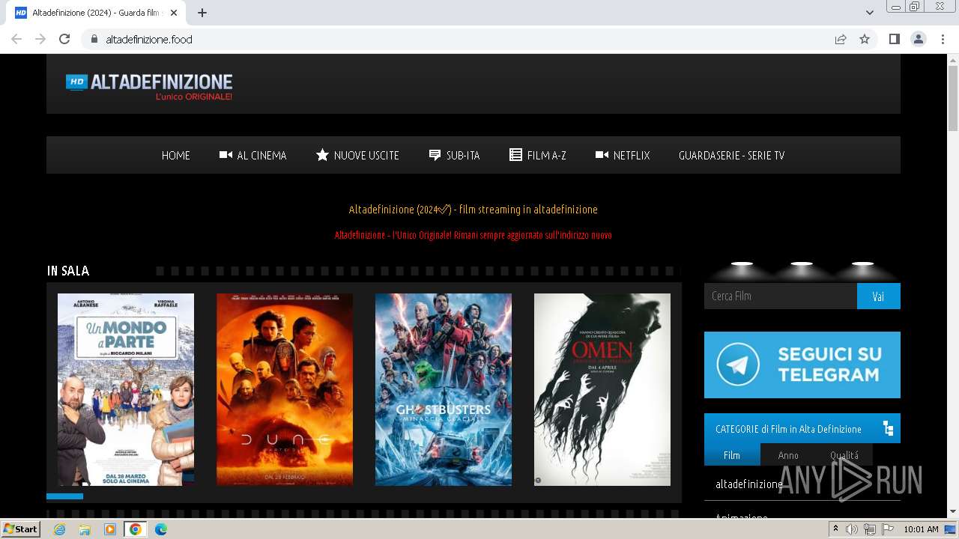
Task: Click the Chrome taskbar icon
Action: coord(135,529)
